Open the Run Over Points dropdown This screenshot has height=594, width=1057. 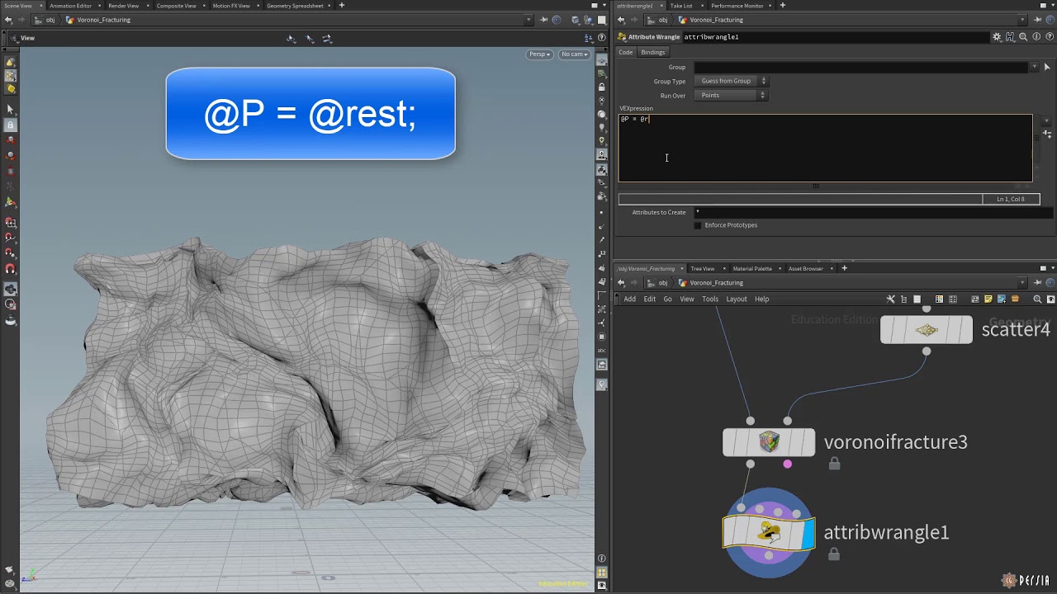[732, 95]
